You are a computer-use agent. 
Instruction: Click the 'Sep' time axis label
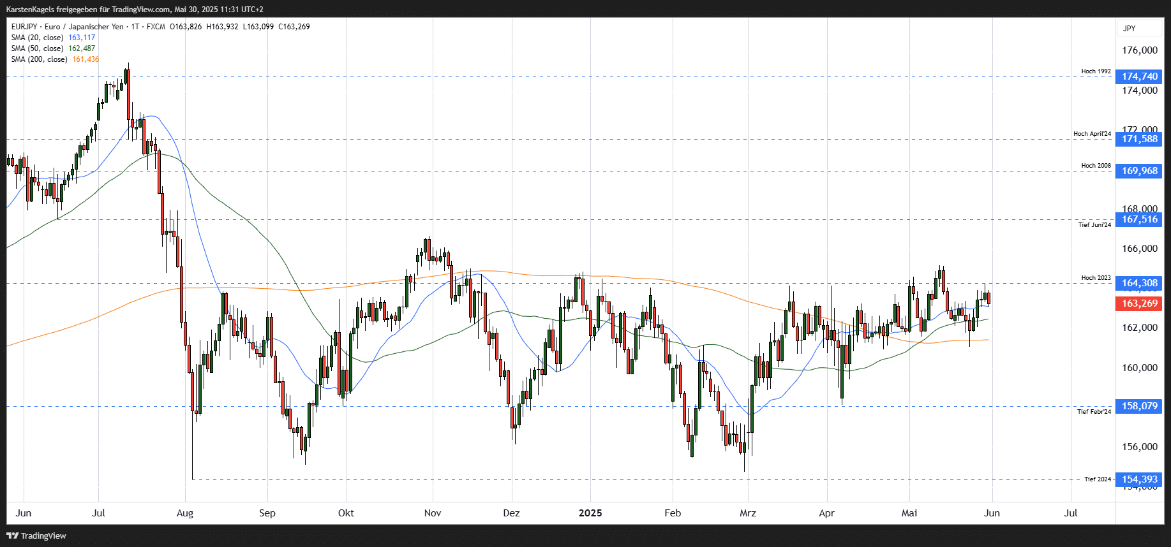coord(267,513)
